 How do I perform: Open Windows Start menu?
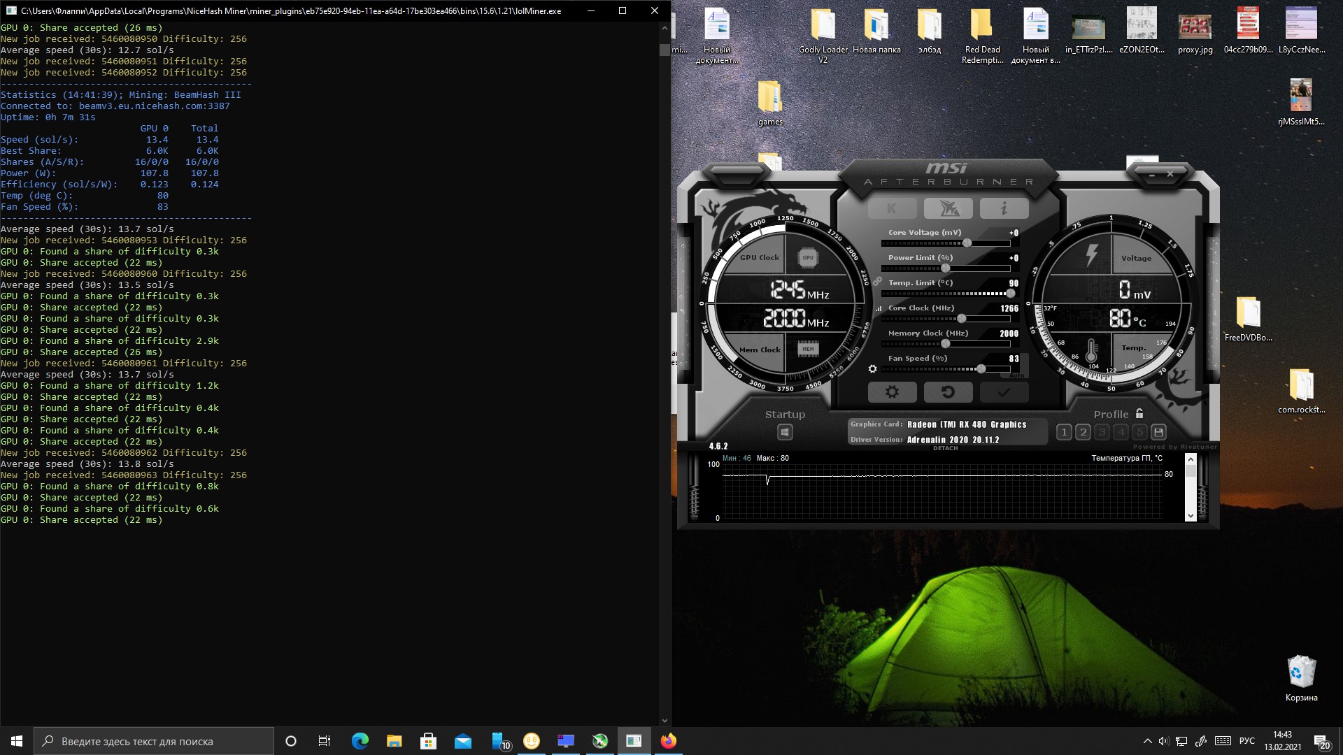click(17, 741)
